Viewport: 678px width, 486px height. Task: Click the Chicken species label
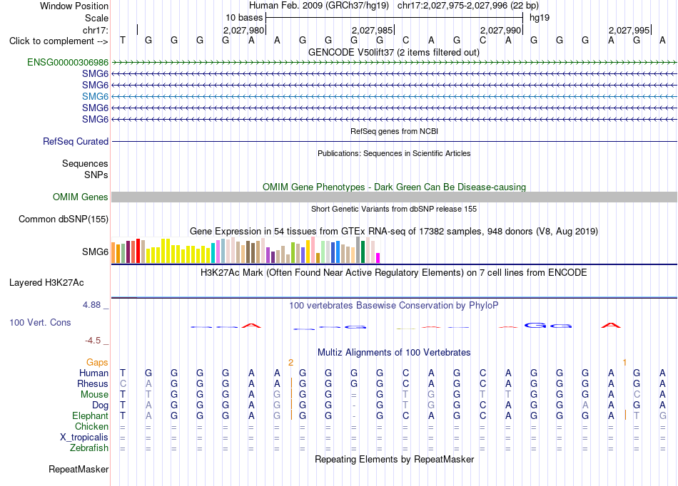[91, 426]
